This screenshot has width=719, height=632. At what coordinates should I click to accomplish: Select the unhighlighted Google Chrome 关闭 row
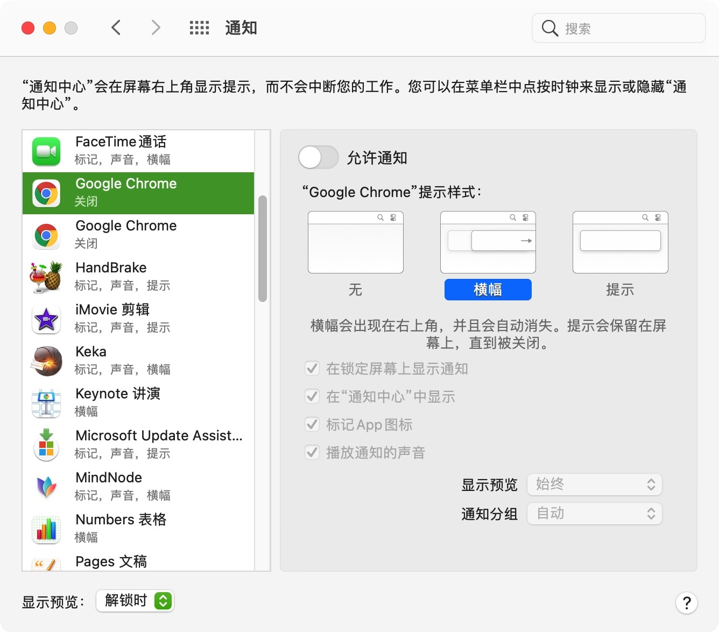click(x=138, y=235)
